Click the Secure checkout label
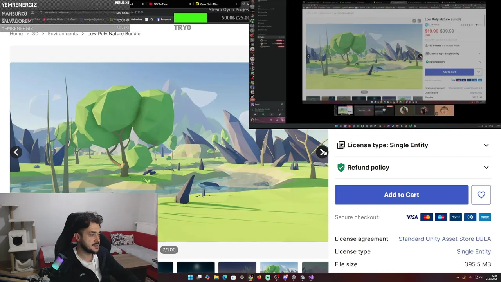501x282 pixels. pyautogui.click(x=357, y=217)
